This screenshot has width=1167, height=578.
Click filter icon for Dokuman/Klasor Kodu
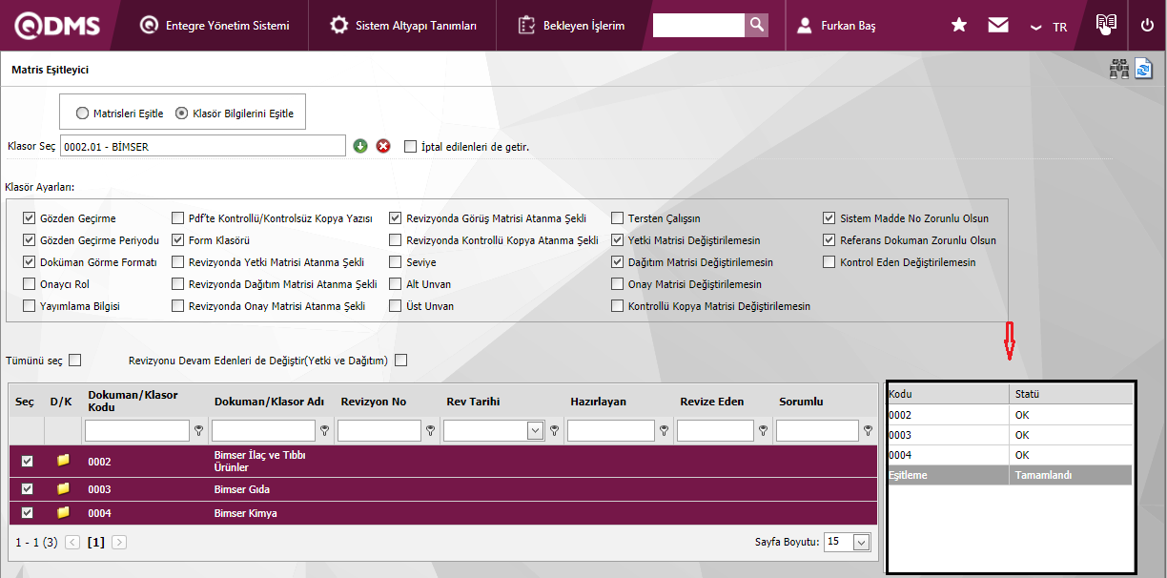tap(198, 431)
